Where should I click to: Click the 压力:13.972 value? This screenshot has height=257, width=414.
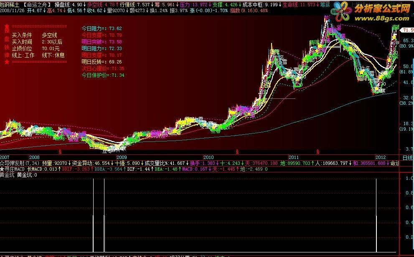coord(196,5)
